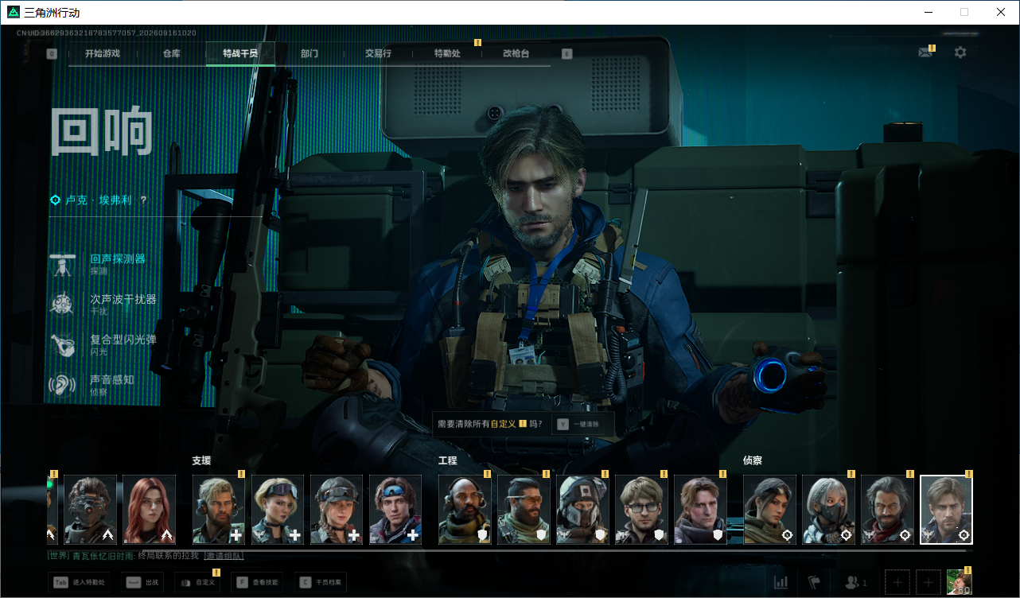Open the 自定义 customization button

coord(197,583)
